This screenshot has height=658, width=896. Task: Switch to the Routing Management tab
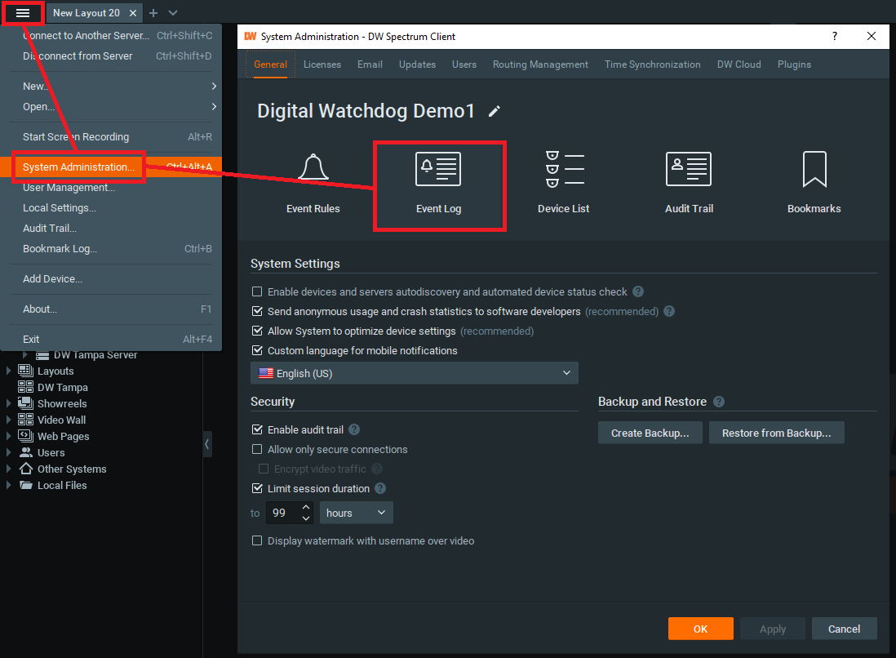point(540,64)
